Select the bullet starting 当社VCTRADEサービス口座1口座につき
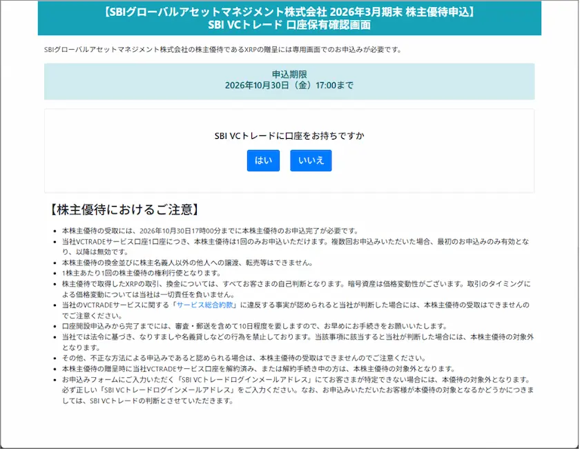 pos(296,247)
